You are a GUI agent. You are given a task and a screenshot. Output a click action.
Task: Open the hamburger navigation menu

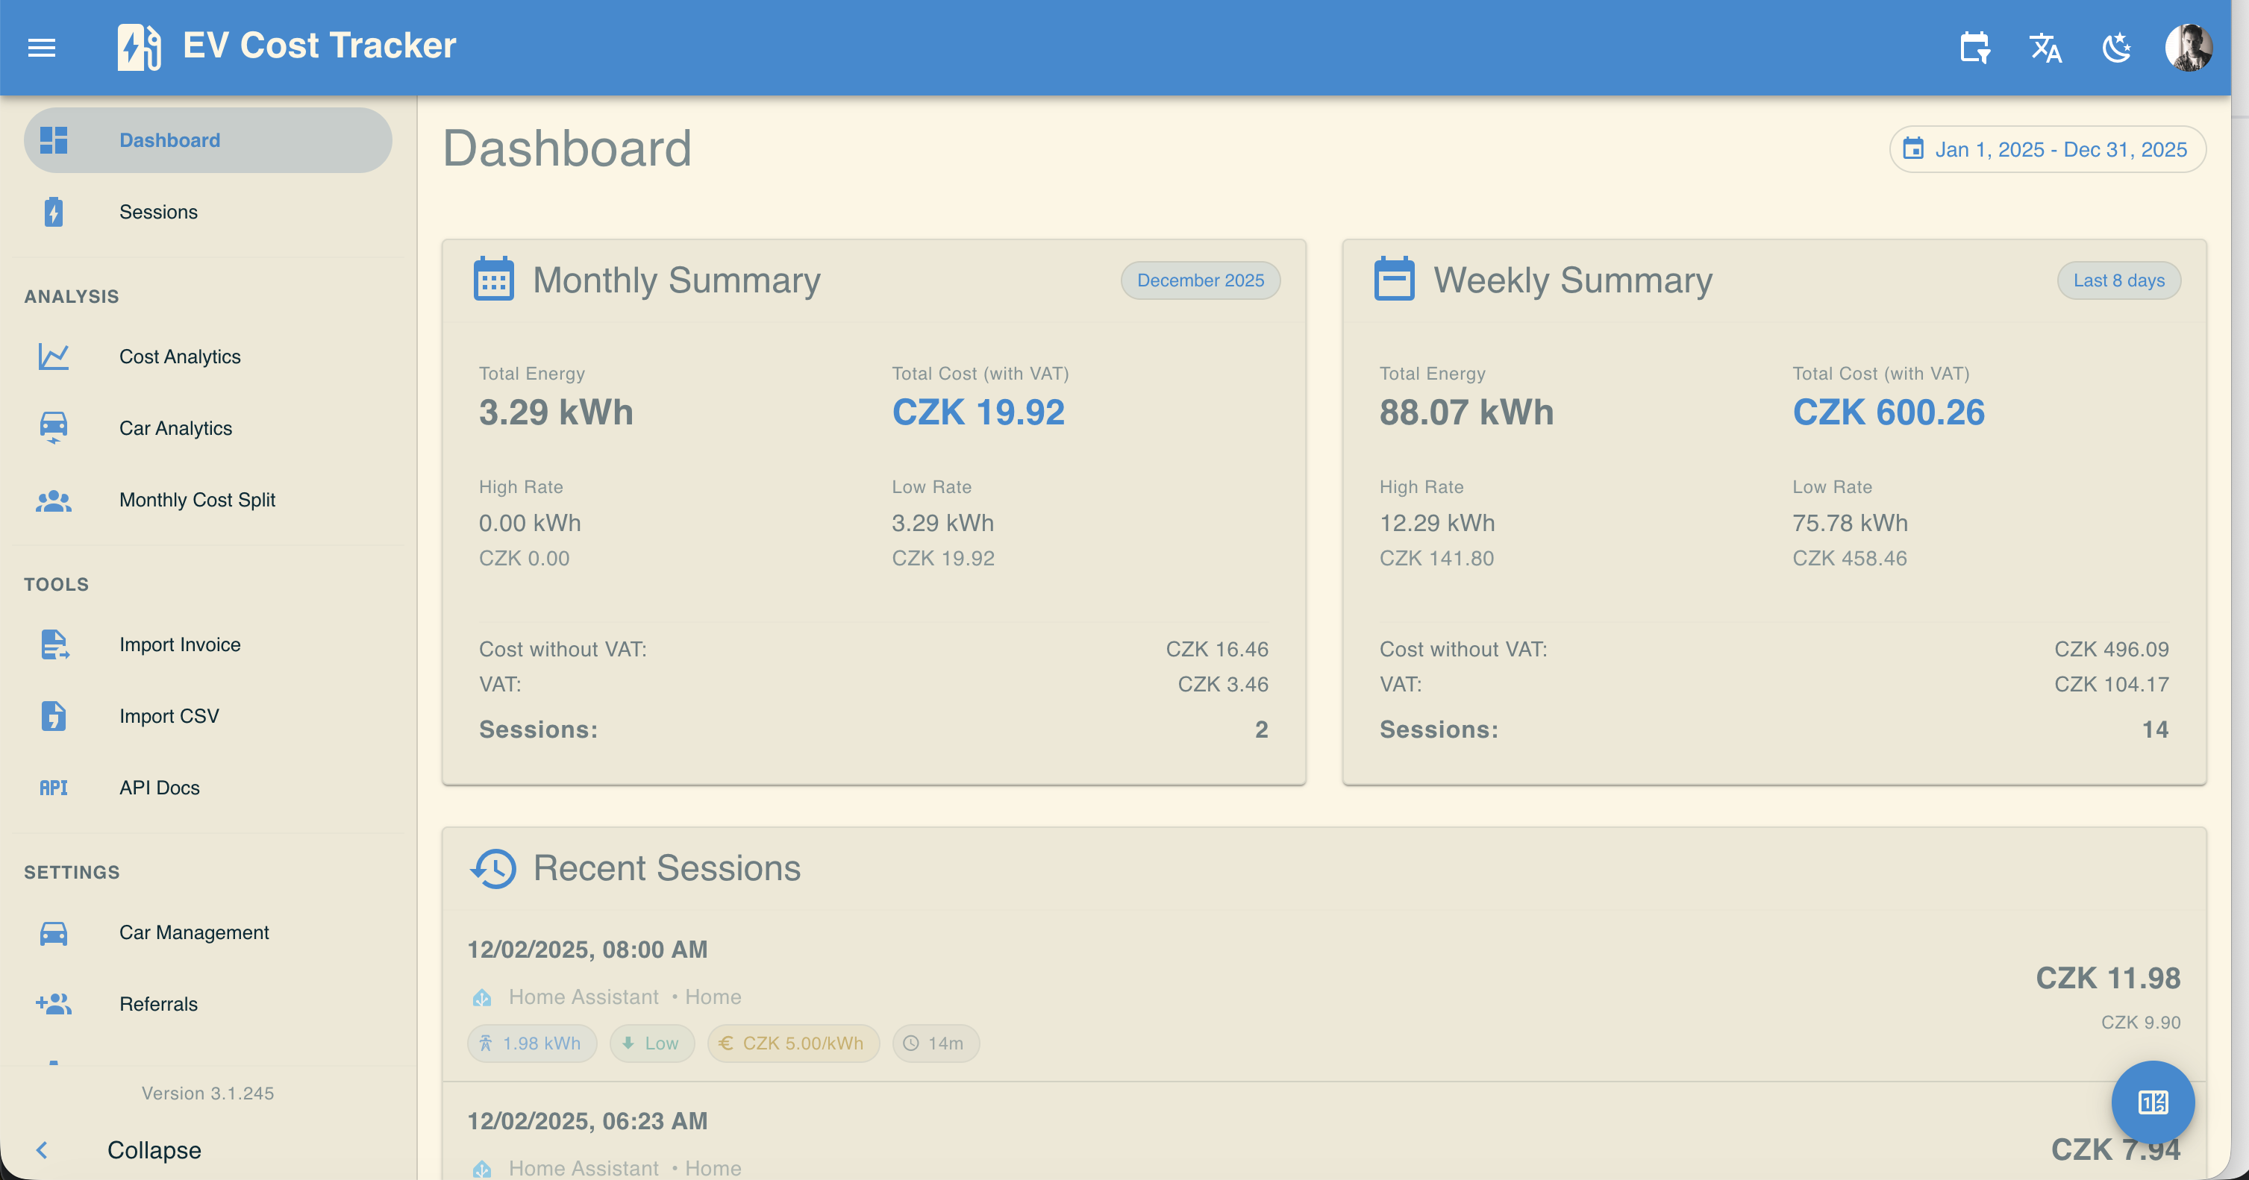(x=41, y=47)
